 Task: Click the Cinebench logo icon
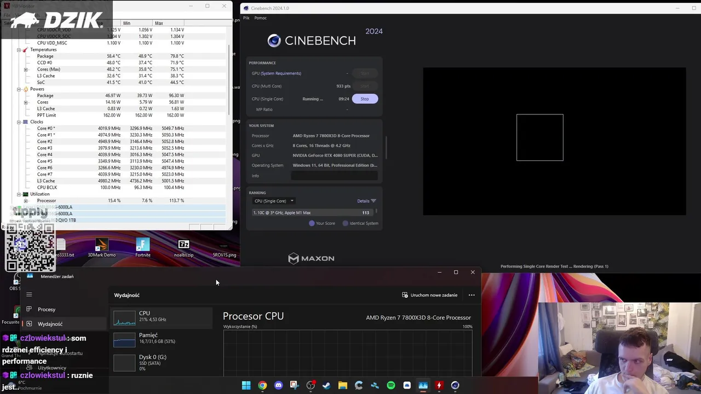coord(274,40)
